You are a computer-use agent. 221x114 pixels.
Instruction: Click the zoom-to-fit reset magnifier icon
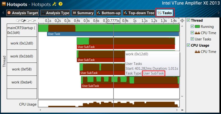33,21
